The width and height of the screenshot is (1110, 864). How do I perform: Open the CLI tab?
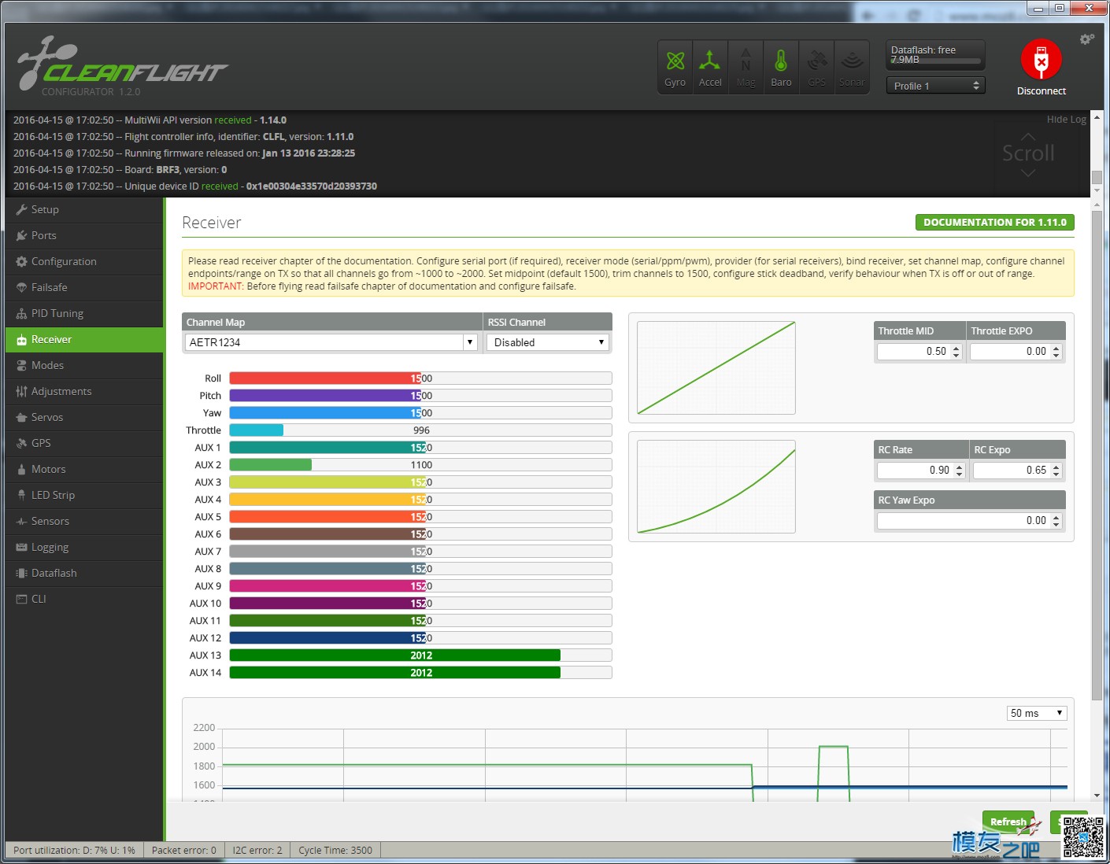click(x=84, y=599)
